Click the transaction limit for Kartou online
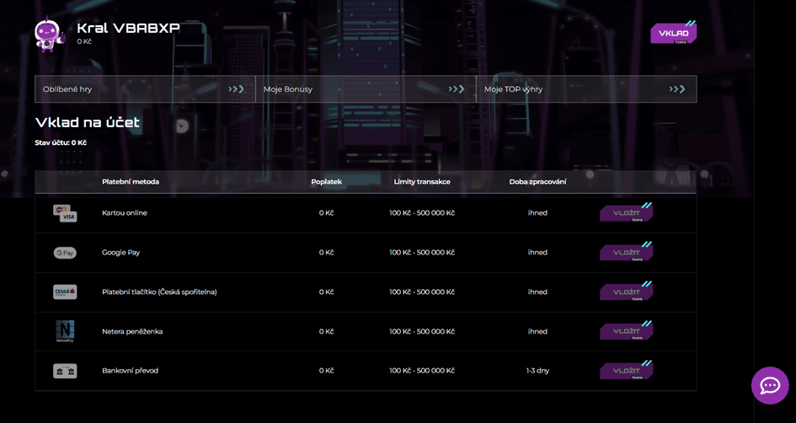The height and width of the screenshot is (423, 796). pyautogui.click(x=422, y=213)
